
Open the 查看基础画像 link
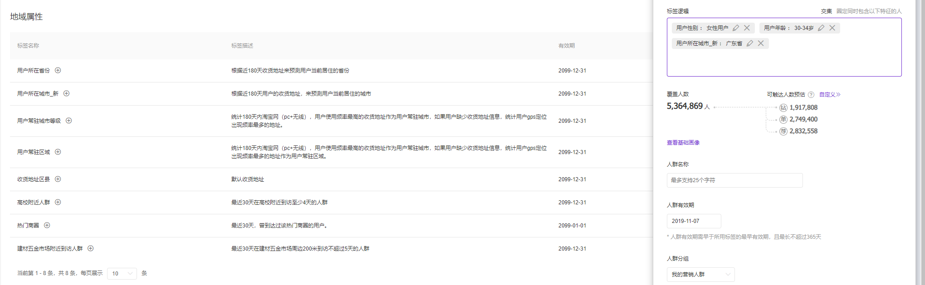click(683, 143)
